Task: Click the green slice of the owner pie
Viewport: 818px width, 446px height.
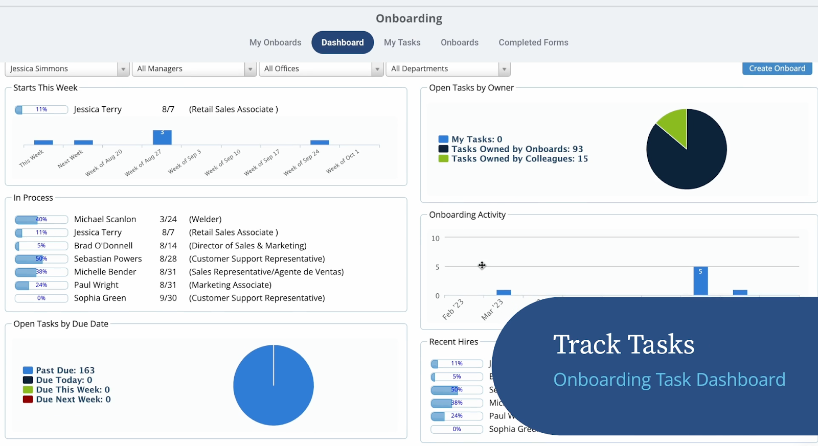Action: (x=676, y=125)
